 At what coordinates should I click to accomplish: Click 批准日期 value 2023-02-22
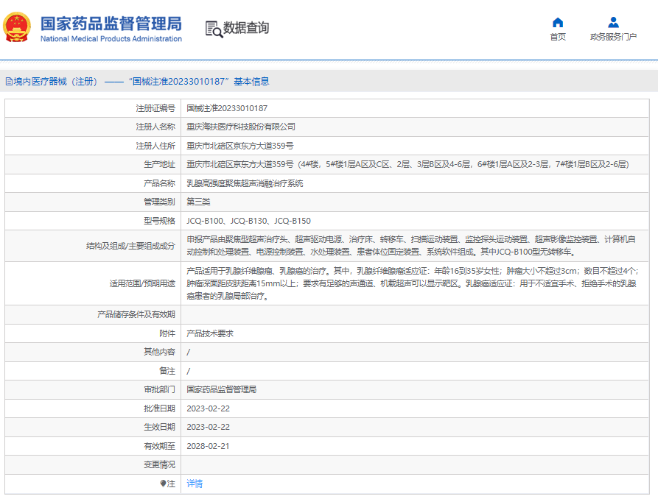click(x=208, y=408)
